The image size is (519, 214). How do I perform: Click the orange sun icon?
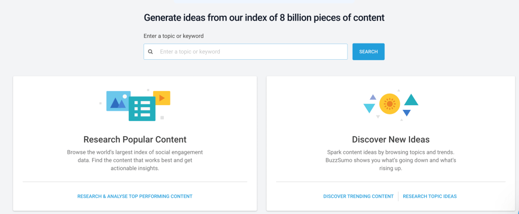pos(390,104)
